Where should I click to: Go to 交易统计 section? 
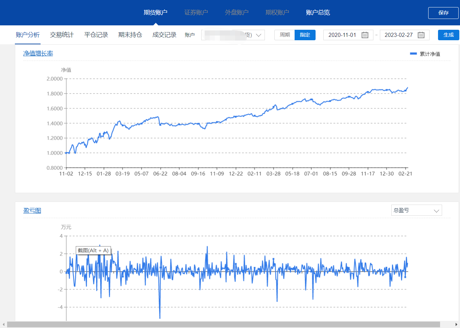(62, 35)
